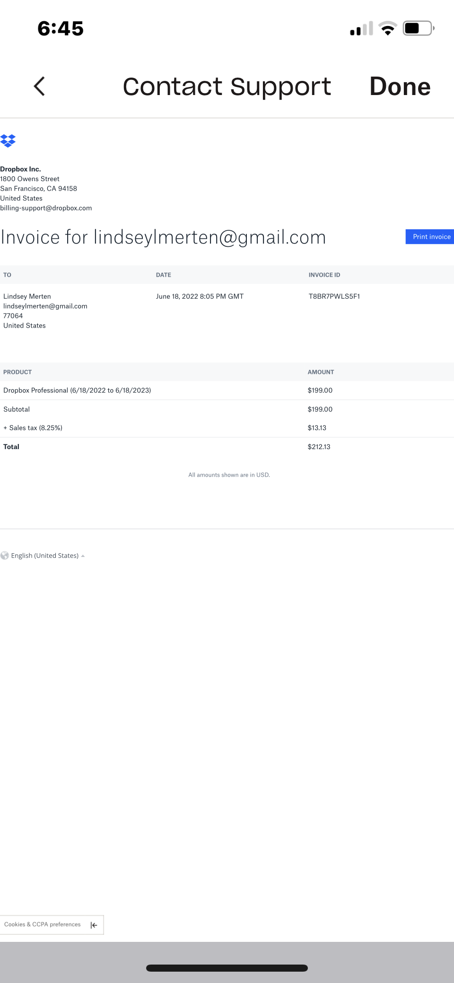Click the Invoice for lindseylmerten@gmail.com heading
454x983 pixels.
point(163,237)
